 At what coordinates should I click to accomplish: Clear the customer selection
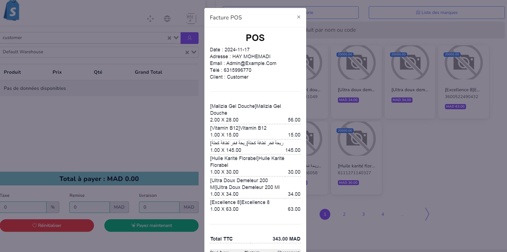(169, 38)
